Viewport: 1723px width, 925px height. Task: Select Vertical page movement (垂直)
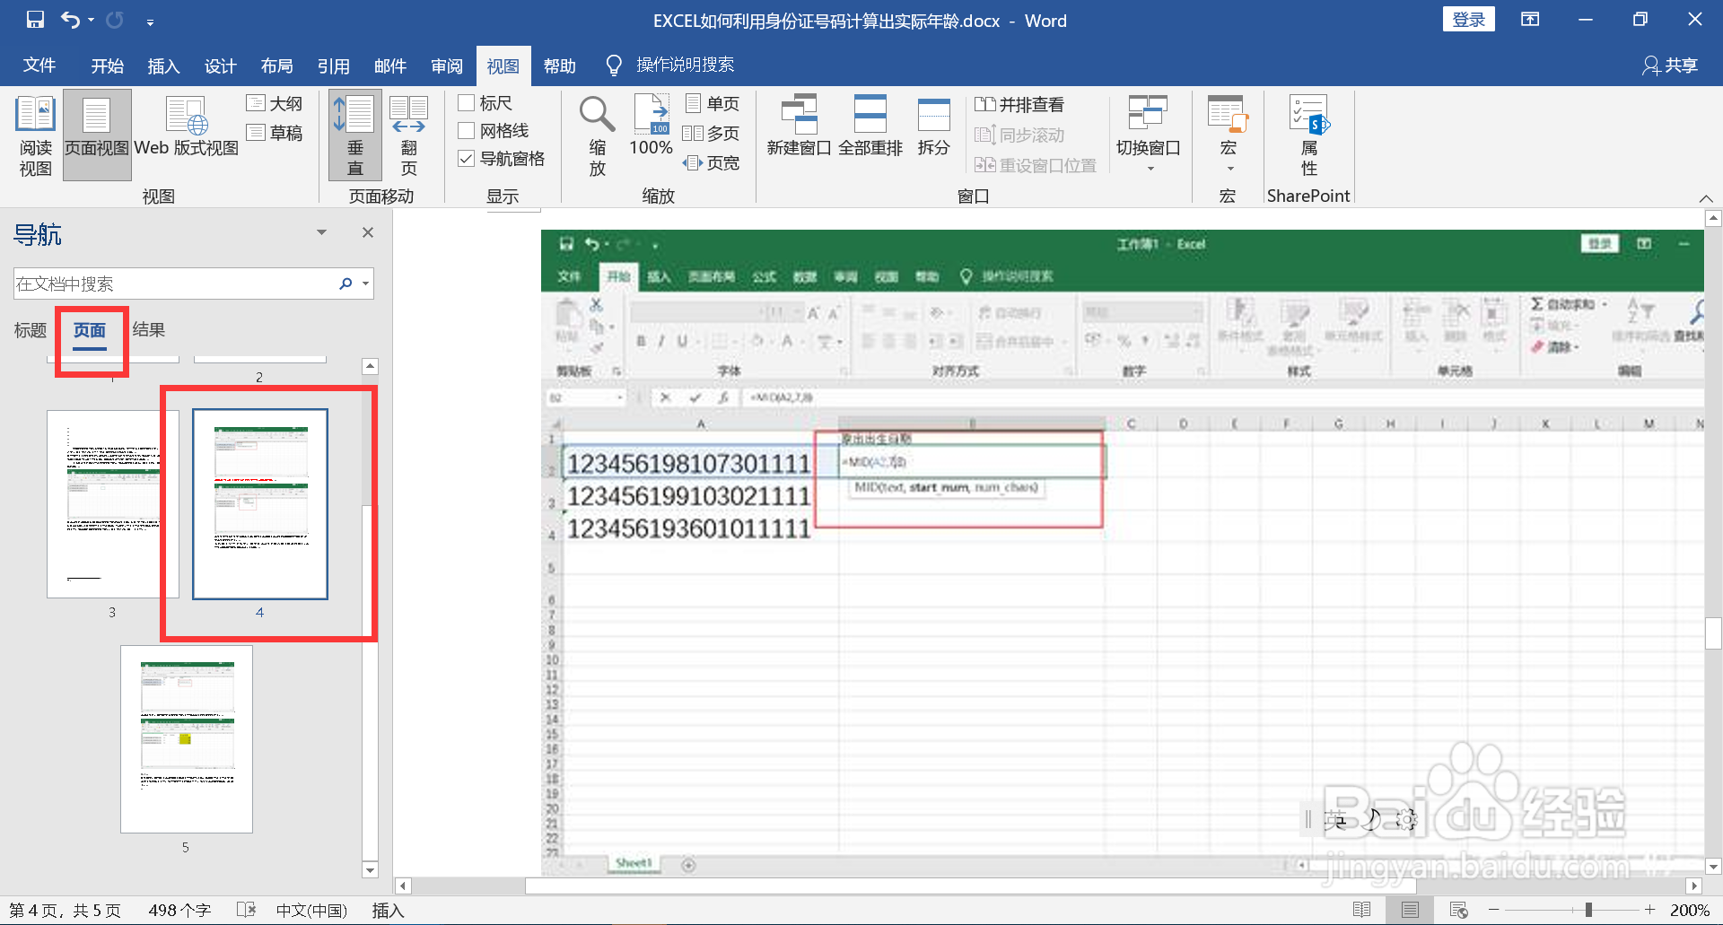click(x=355, y=136)
